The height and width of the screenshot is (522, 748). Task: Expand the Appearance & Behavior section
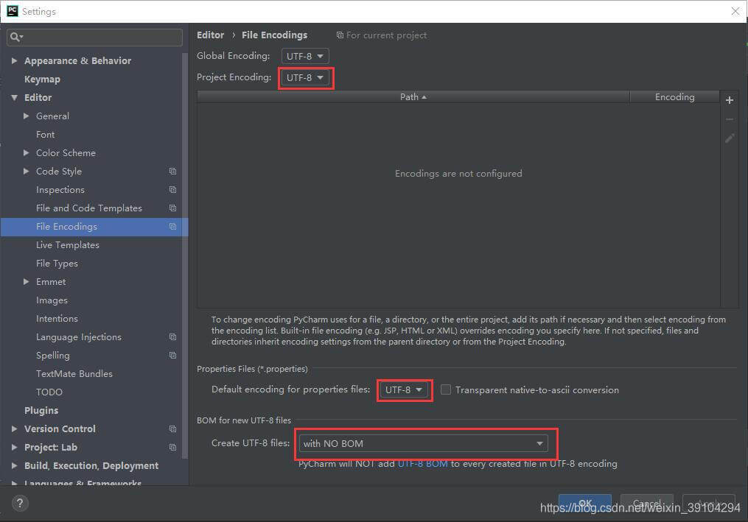point(14,60)
